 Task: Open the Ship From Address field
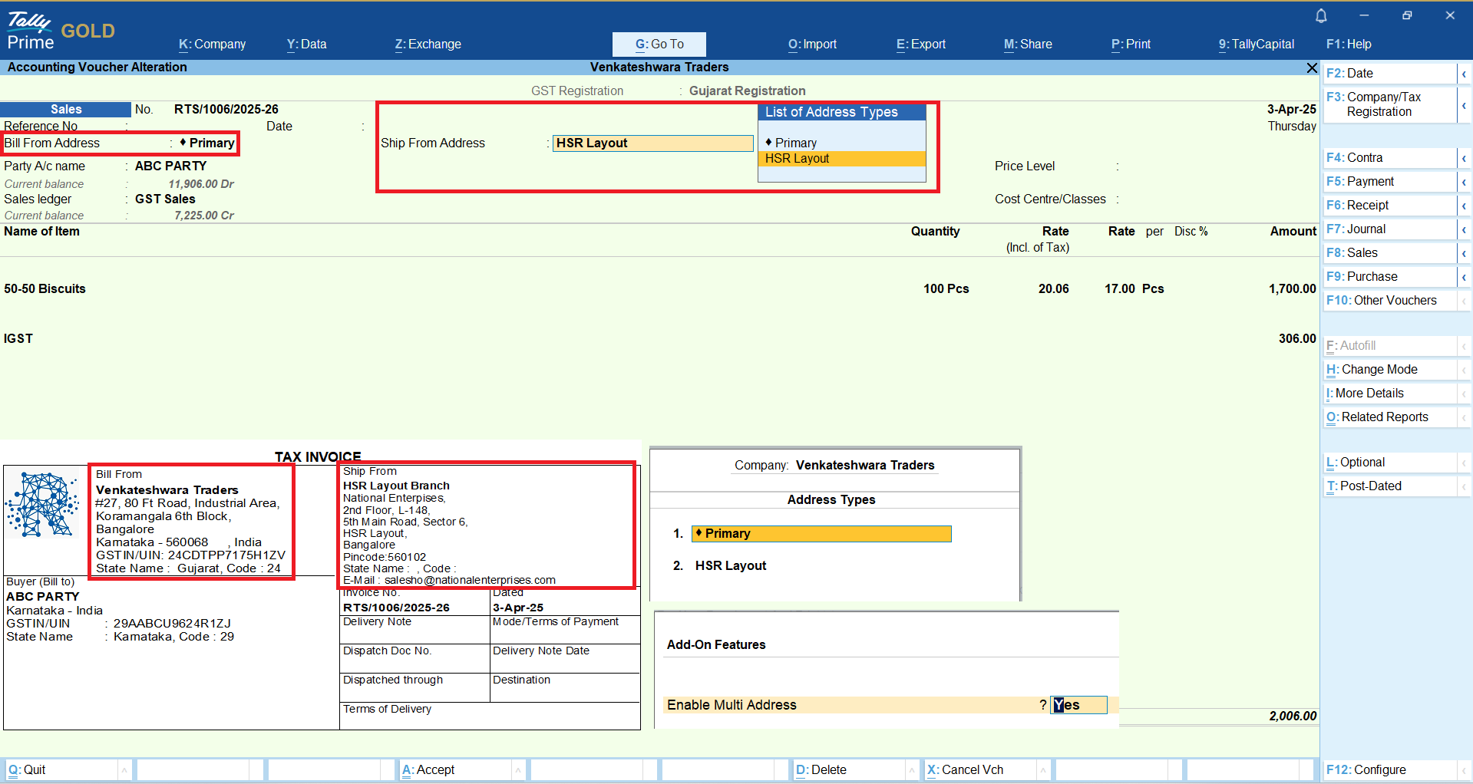[x=652, y=143]
